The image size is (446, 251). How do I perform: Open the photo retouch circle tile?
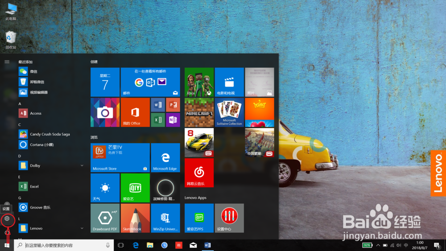pos(165,188)
